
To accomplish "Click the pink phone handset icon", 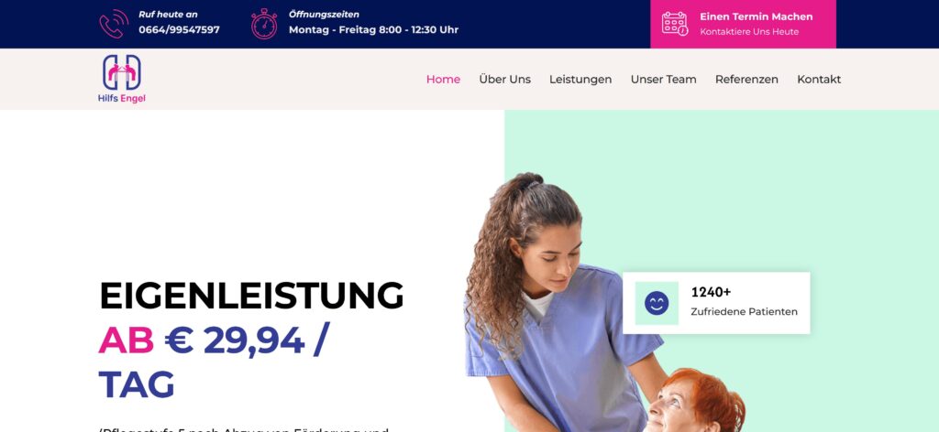I will (x=114, y=24).
